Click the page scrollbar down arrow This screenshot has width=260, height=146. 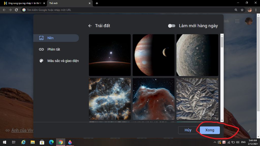pos(258,137)
